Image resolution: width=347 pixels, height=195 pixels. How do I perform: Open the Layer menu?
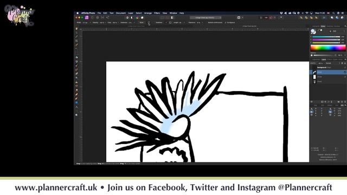tap(131, 13)
